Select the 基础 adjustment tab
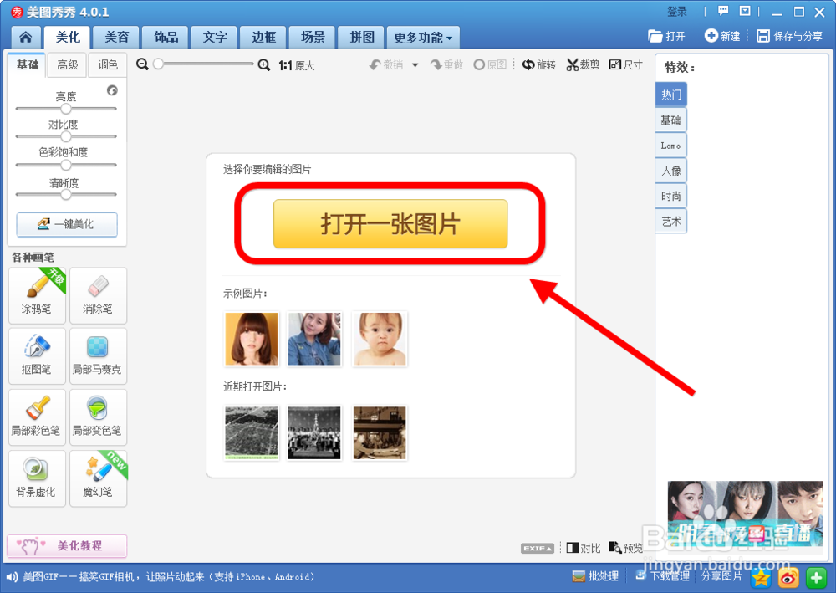This screenshot has height=593, width=836. pos(28,65)
